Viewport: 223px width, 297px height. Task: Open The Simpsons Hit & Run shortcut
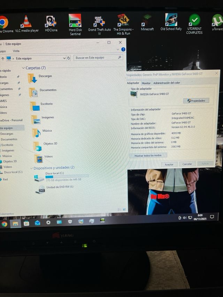pos(123,24)
